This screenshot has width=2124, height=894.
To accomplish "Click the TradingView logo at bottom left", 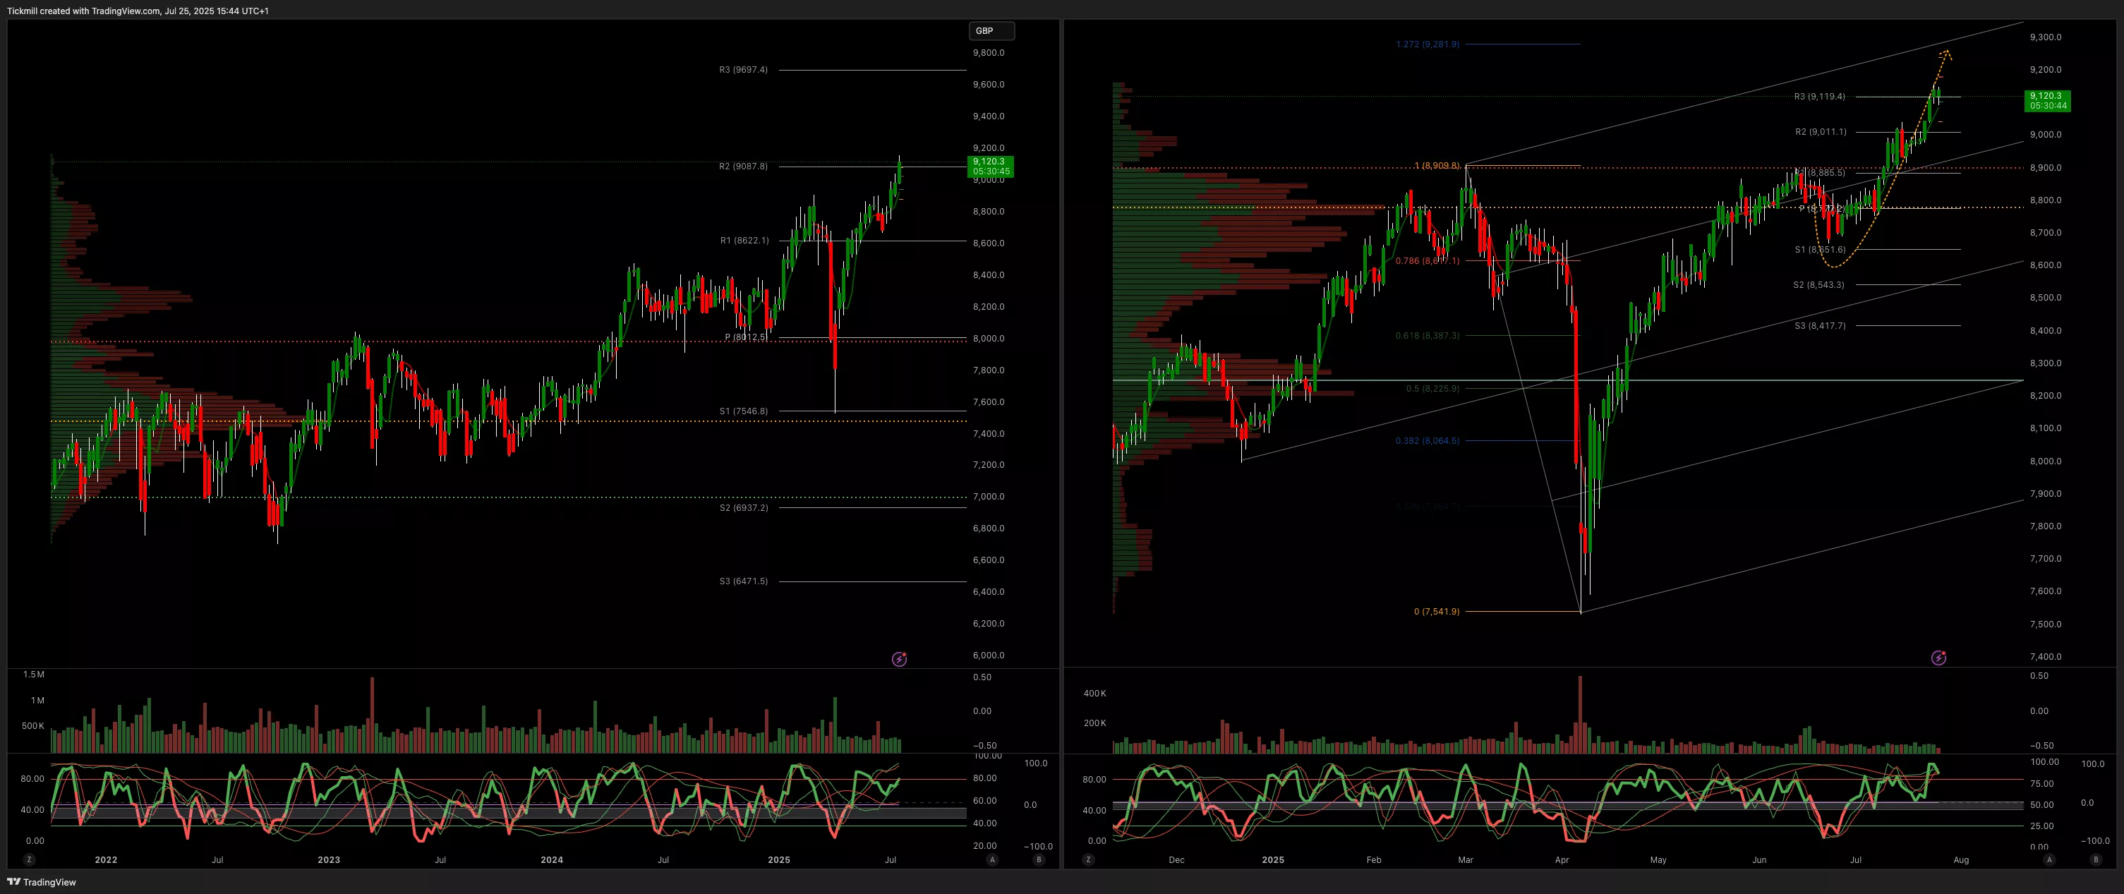I will (x=41, y=881).
